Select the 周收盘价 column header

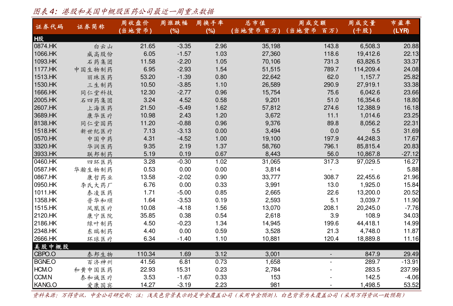[x=135, y=27]
